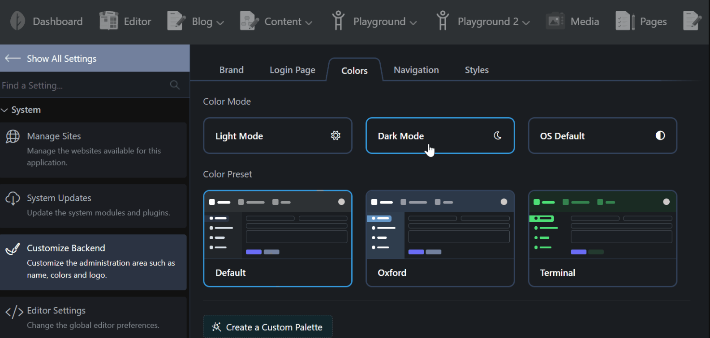Click the magnifier icon in settings search

(x=175, y=85)
